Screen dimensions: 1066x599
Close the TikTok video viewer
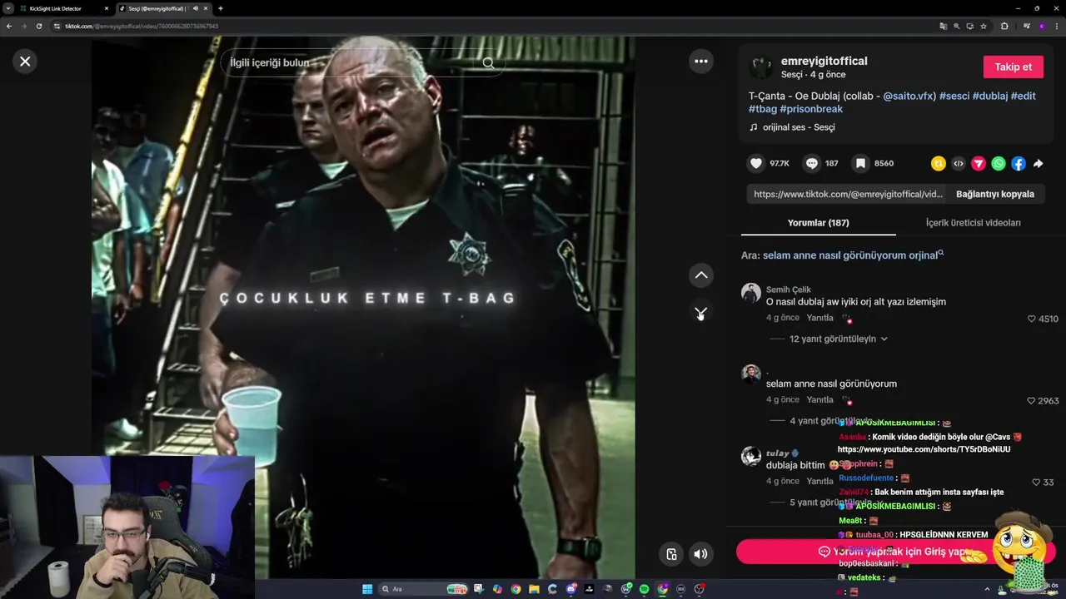tap(25, 61)
